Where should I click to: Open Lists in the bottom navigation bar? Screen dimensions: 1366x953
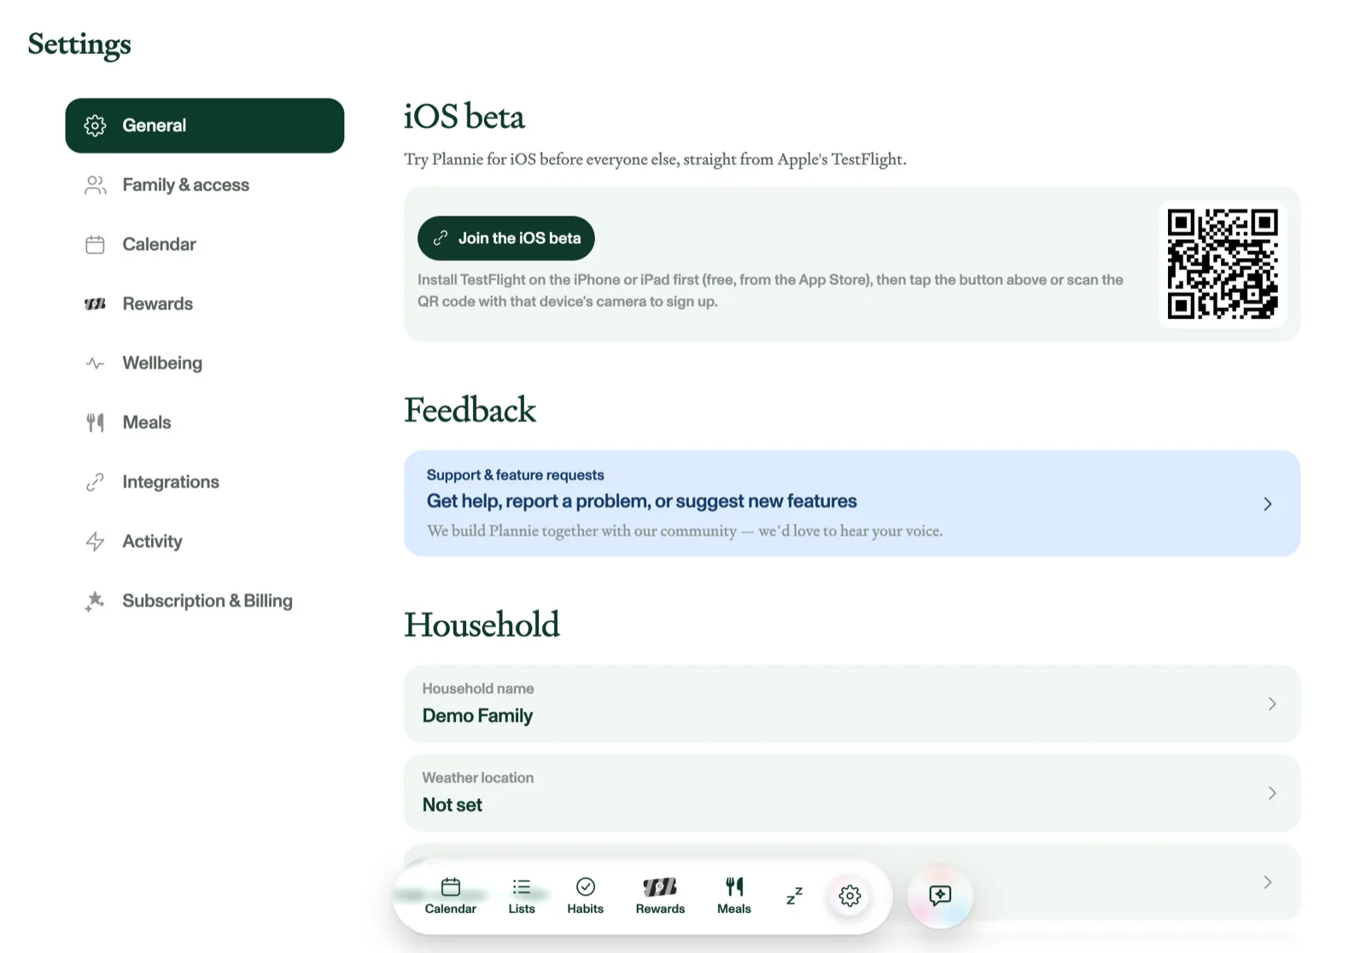522,896
